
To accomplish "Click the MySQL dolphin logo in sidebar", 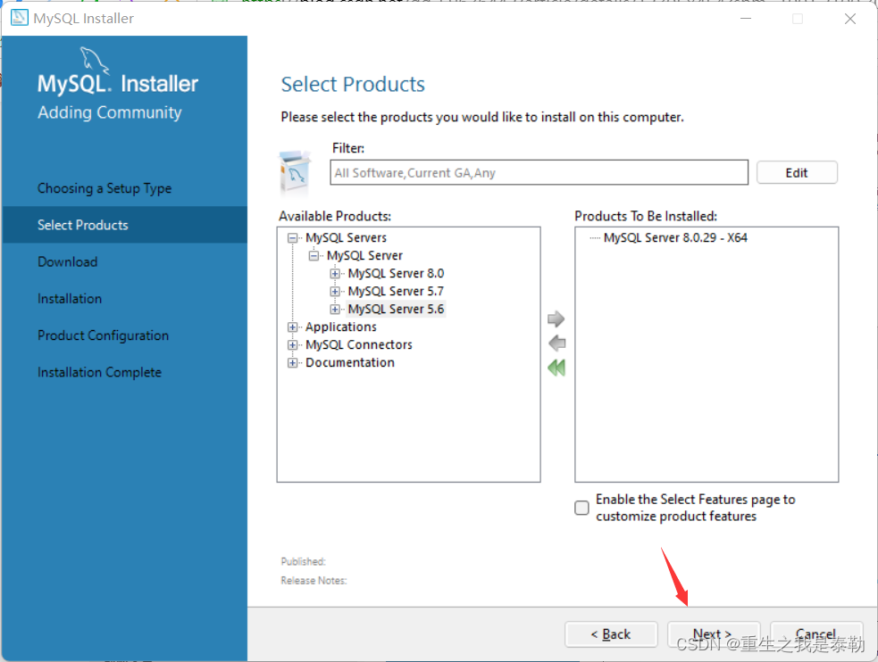I will pos(94,61).
